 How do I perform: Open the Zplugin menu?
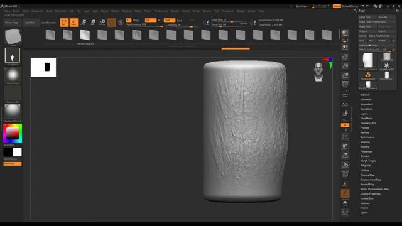coord(241,11)
